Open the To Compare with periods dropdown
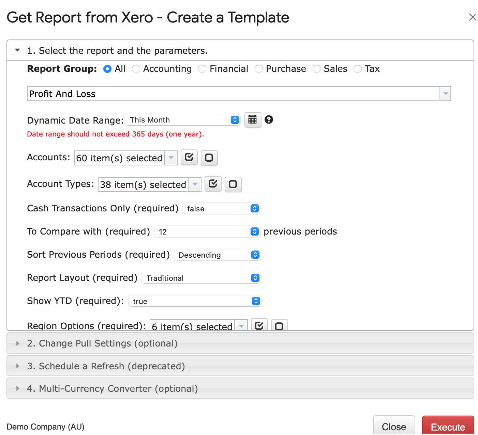 pyautogui.click(x=207, y=231)
